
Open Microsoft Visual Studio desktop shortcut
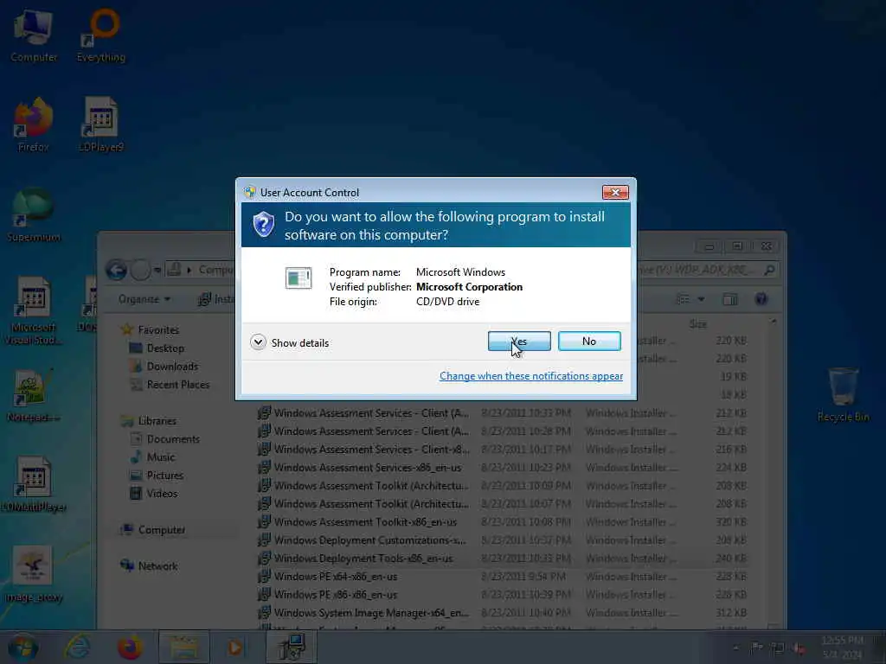point(34,310)
